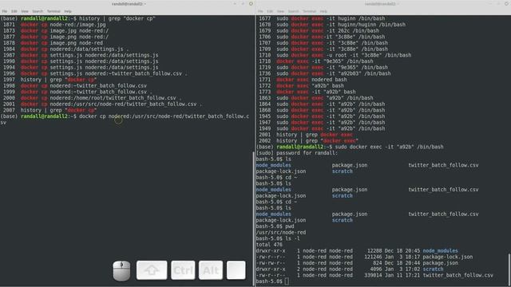Click history line 1999 in left terminal

[78, 92]
